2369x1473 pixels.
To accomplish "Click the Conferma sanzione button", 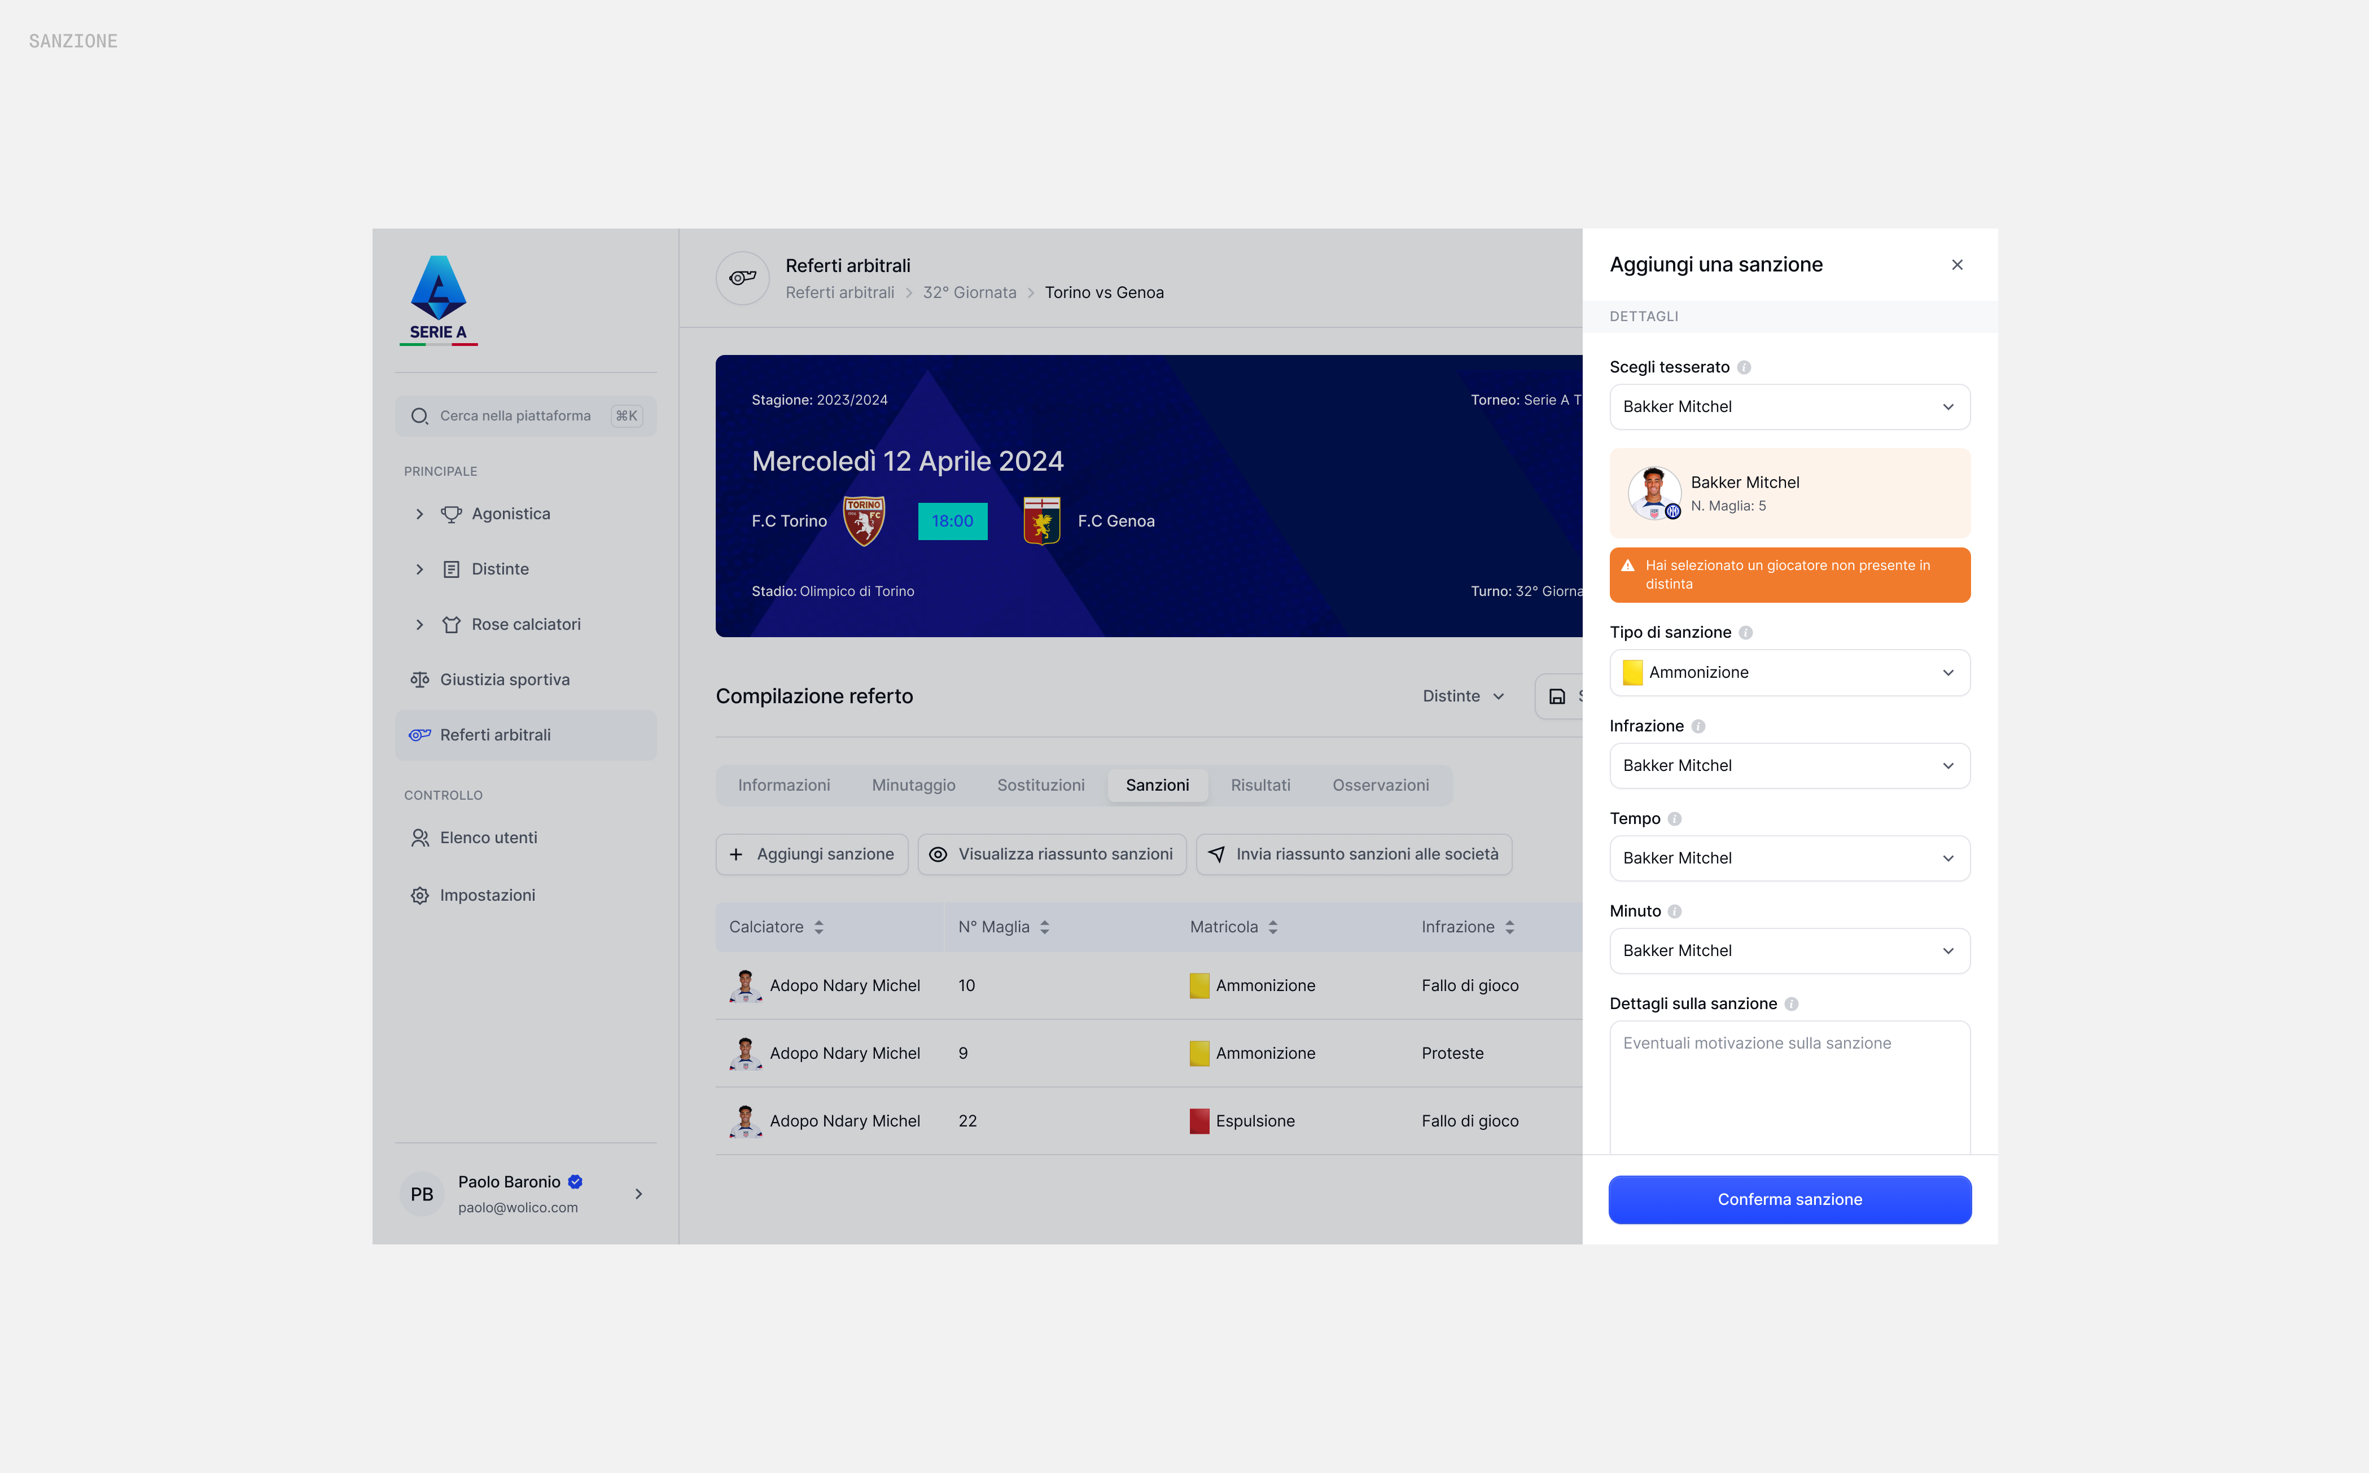I will pyautogui.click(x=1789, y=1200).
